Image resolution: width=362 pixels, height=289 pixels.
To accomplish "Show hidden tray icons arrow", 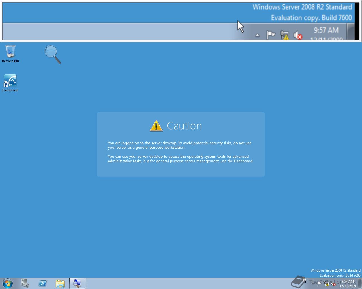I will click(x=313, y=284).
